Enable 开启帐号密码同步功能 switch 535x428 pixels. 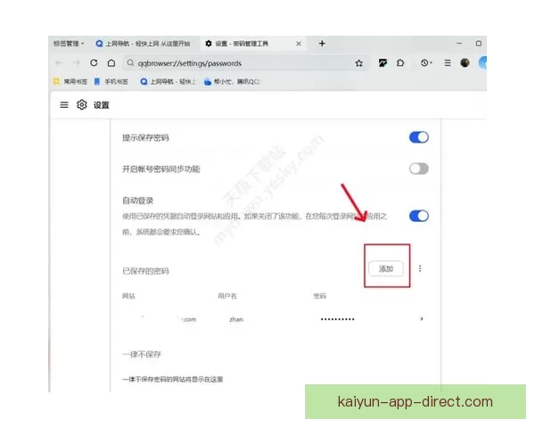coord(419,169)
